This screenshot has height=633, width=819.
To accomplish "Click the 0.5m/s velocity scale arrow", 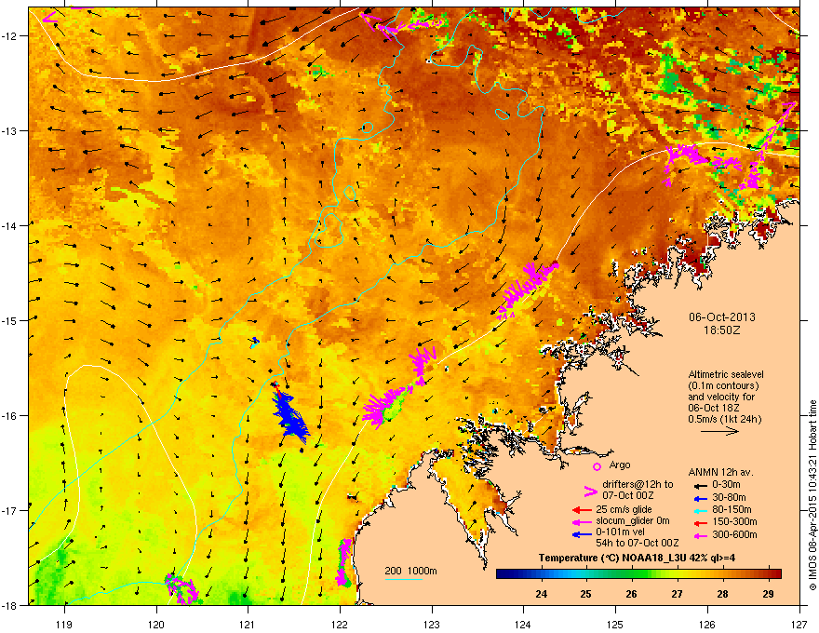I will tap(719, 431).
